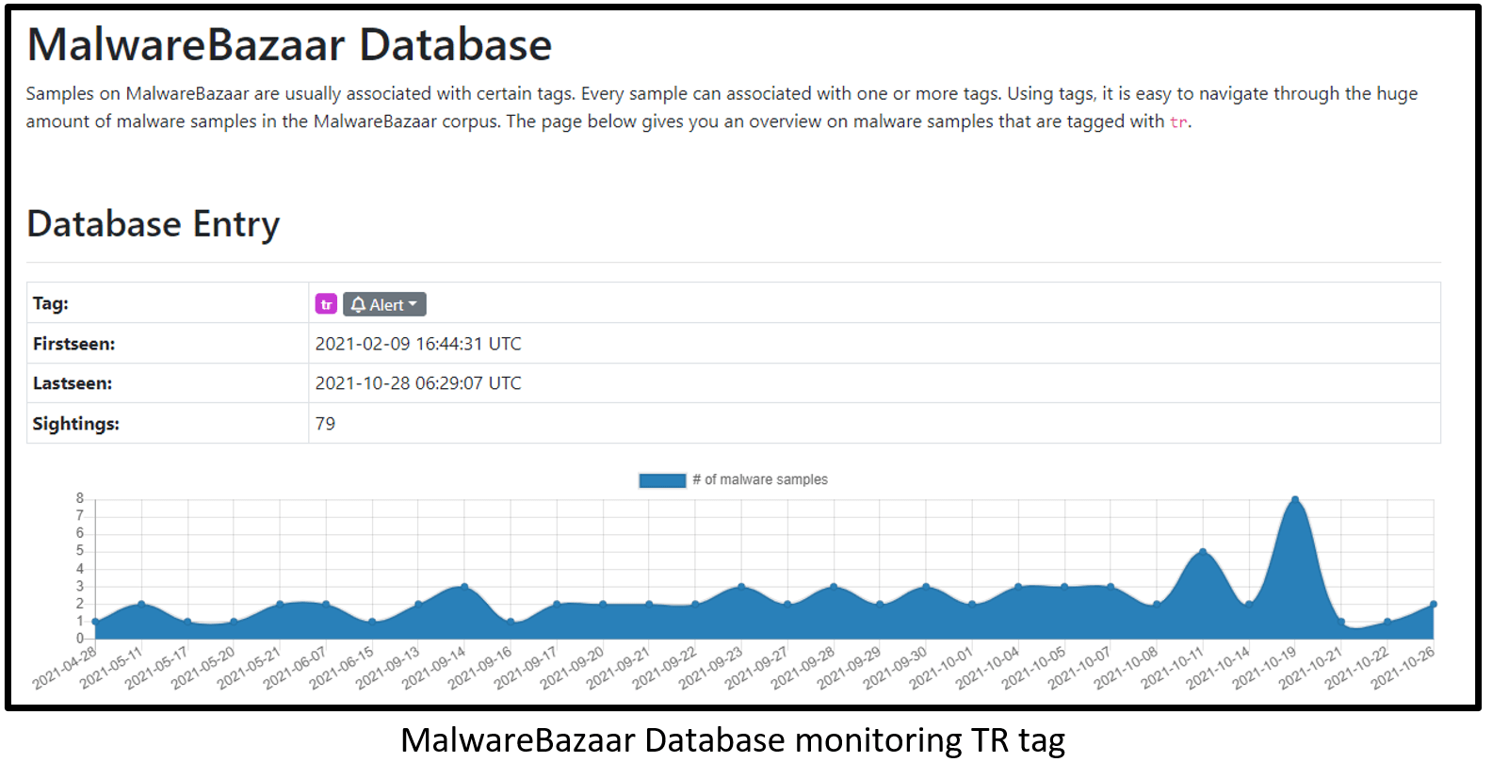
Task: Click the MalwareBazaar Database page heading
Action: point(289,44)
